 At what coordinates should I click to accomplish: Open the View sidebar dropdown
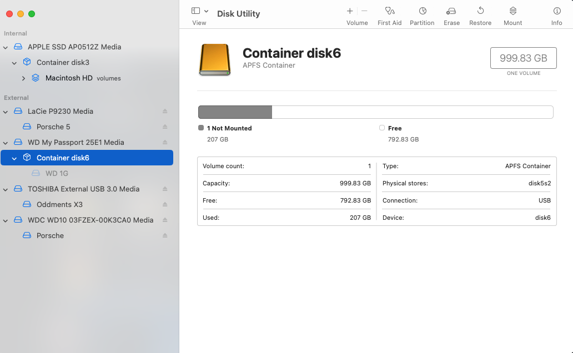coord(199,11)
